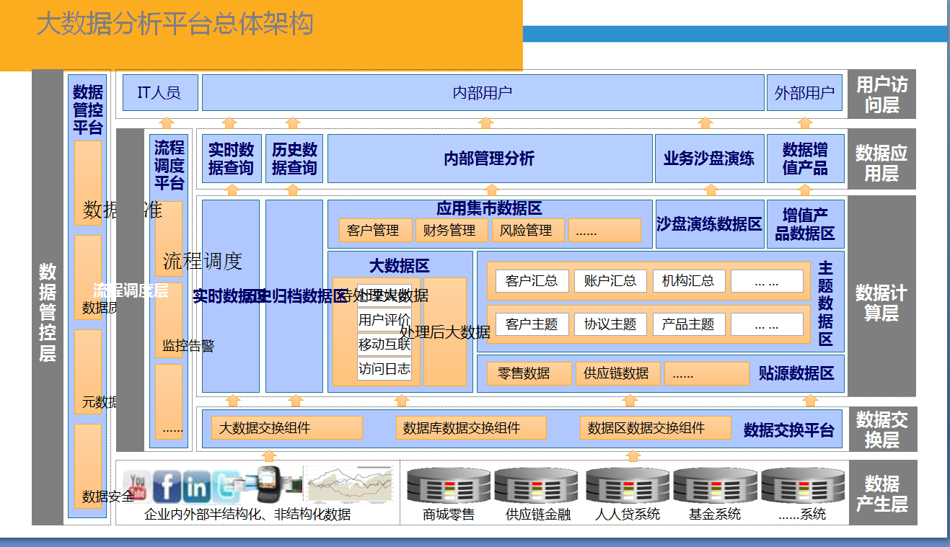Click the 外部用户 box
The height and width of the screenshot is (547, 950).
coord(804,92)
